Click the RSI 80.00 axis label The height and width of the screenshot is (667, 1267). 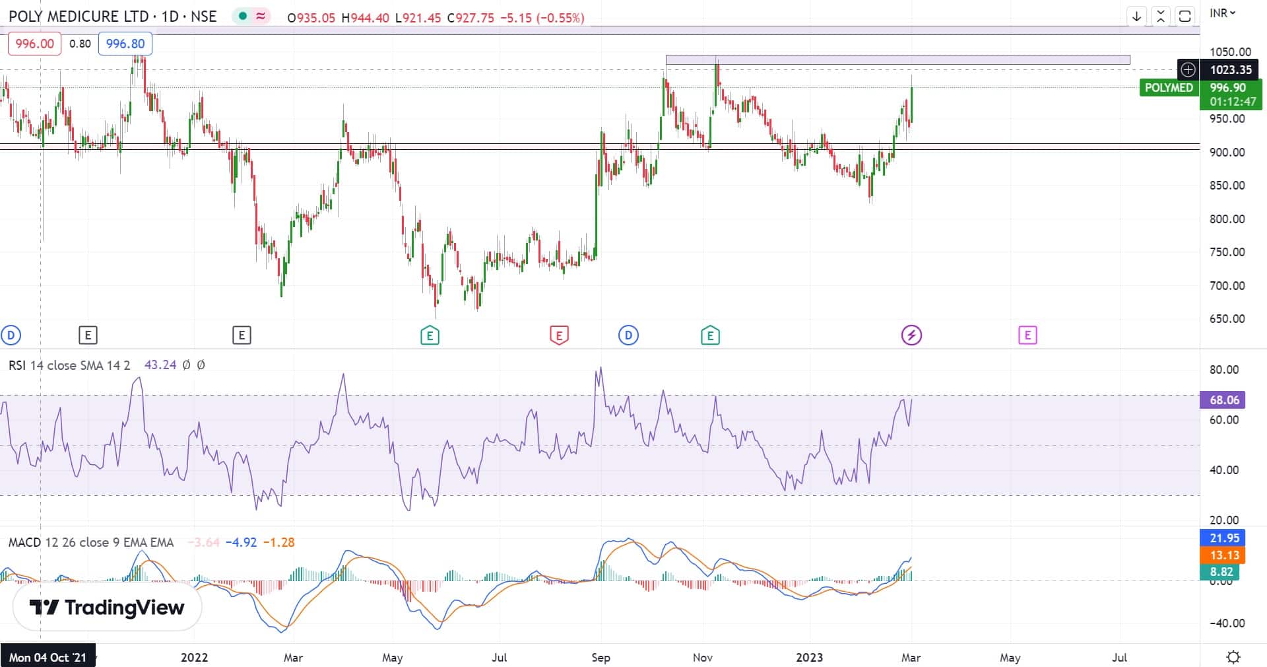(1224, 369)
